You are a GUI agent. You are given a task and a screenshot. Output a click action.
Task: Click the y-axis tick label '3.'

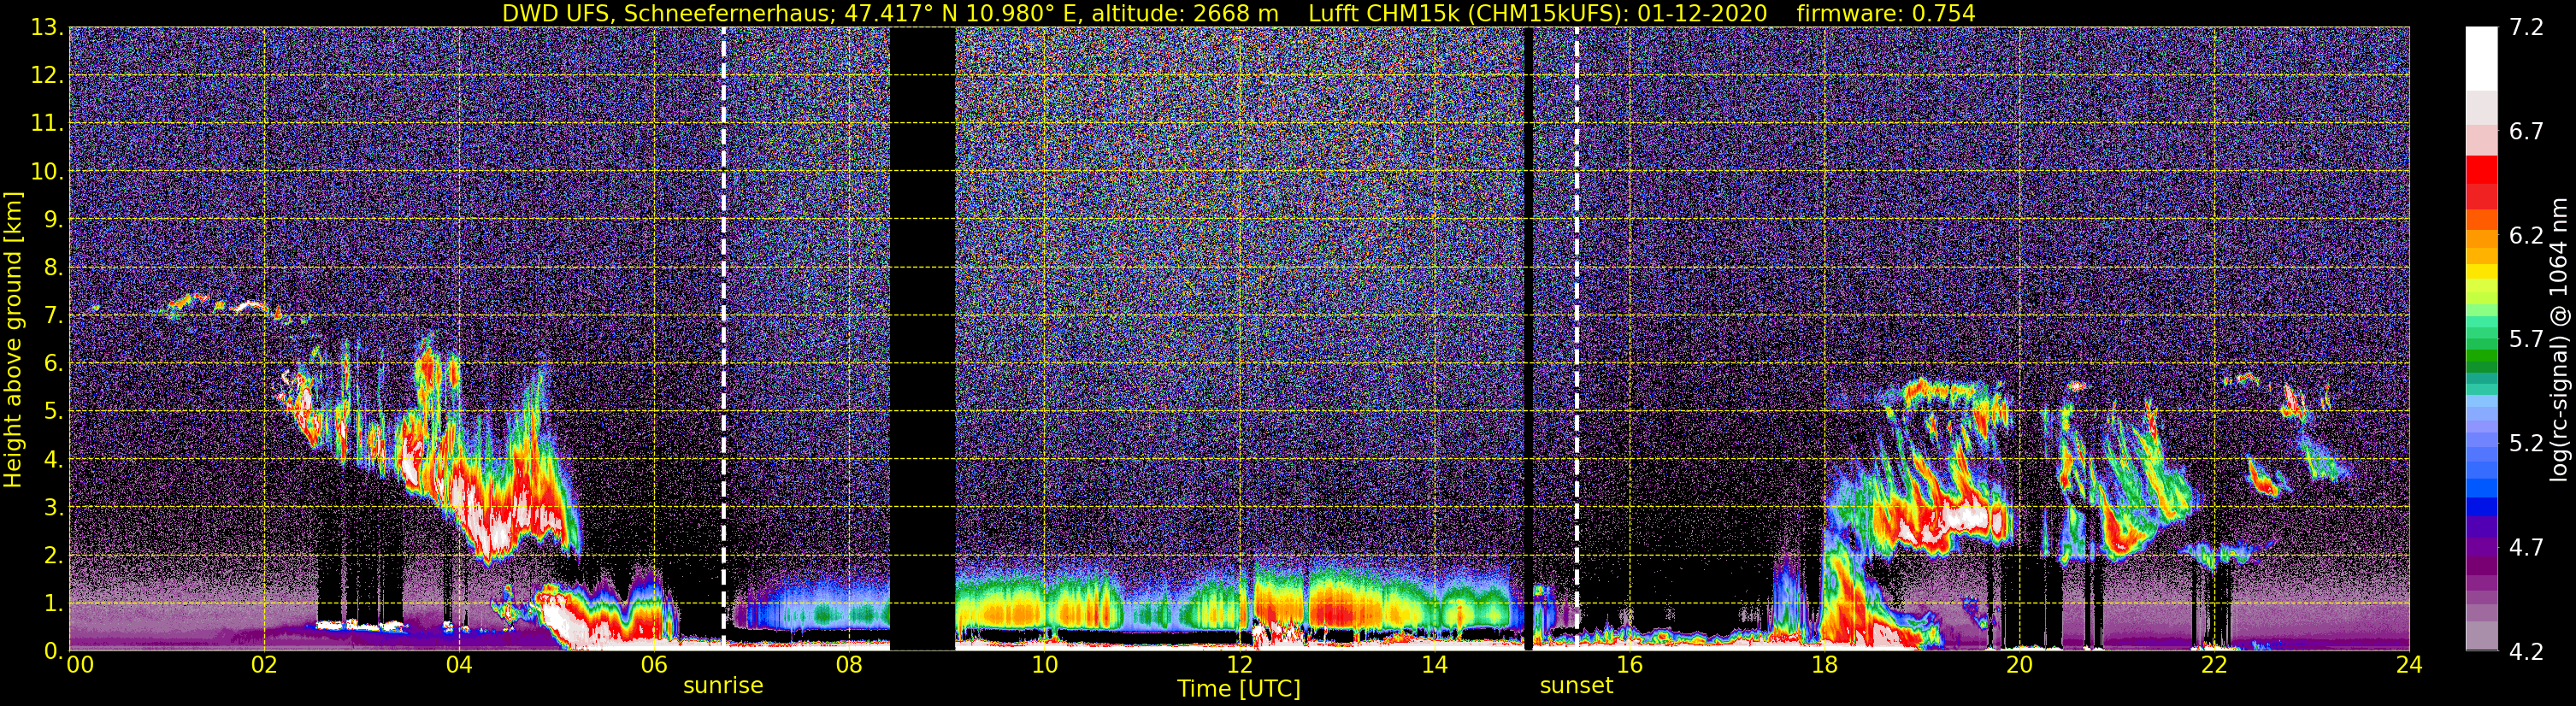(x=54, y=507)
